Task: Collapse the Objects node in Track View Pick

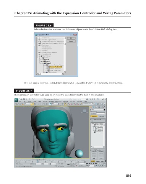Action: tap(40, 58)
